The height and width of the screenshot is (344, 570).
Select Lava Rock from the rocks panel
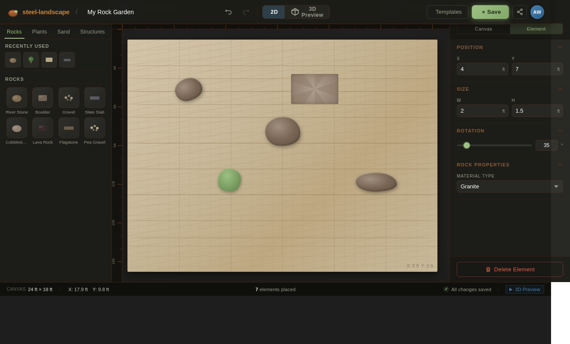(43, 128)
